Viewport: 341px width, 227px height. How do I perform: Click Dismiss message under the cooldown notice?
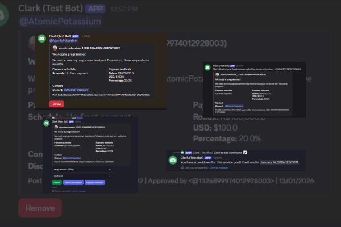(219, 168)
